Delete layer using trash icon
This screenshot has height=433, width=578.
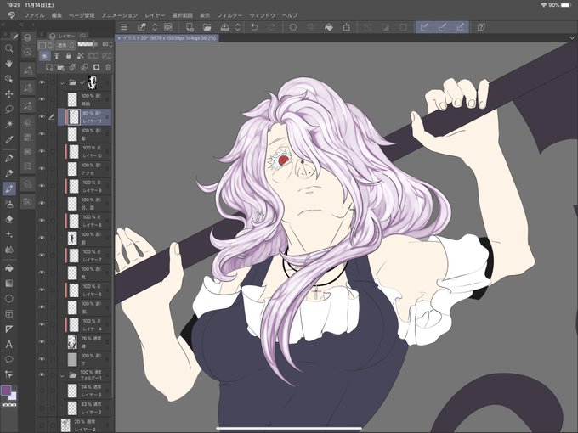tap(108, 67)
